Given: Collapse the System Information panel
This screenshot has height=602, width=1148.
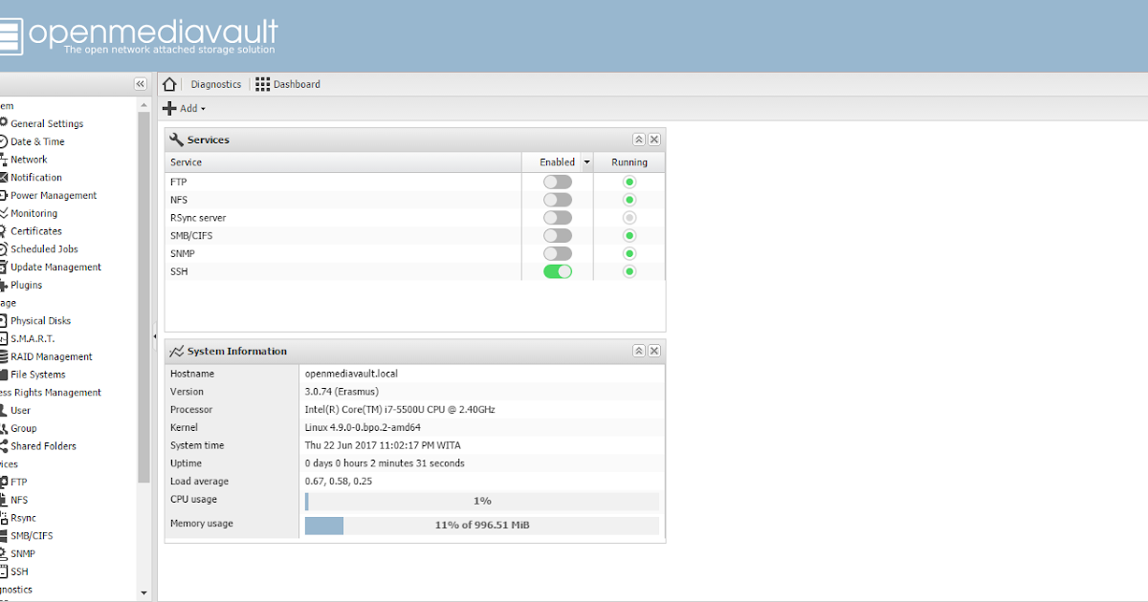Looking at the screenshot, I should [x=639, y=351].
